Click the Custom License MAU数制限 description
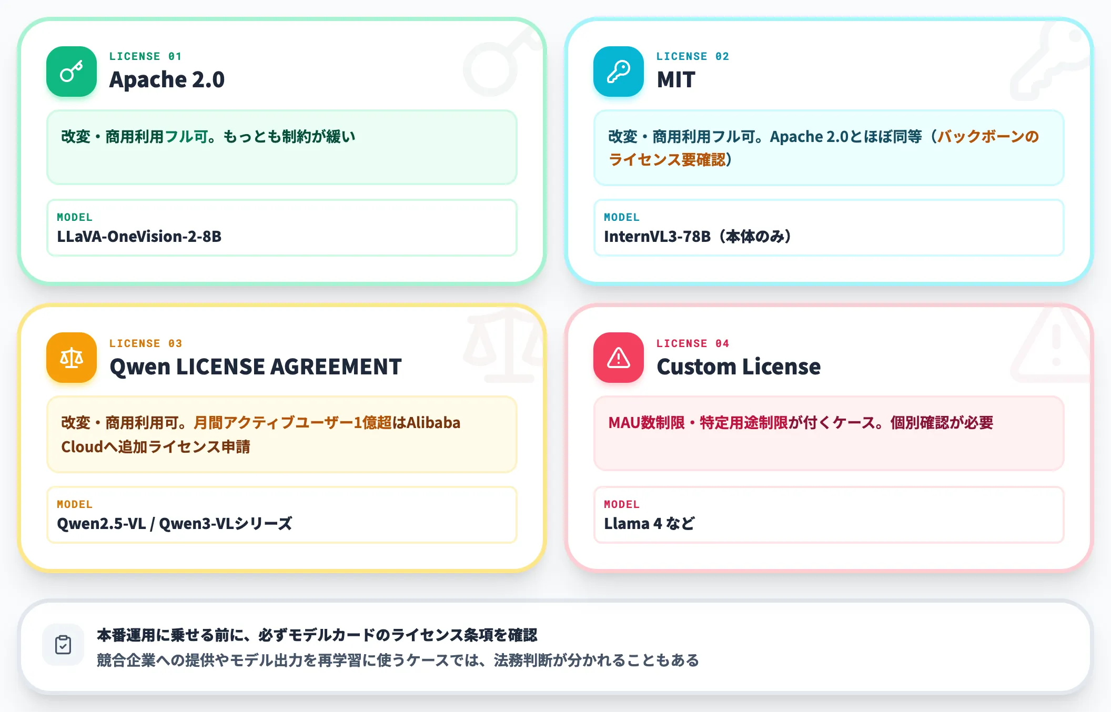This screenshot has height=712, width=1111. click(x=801, y=423)
